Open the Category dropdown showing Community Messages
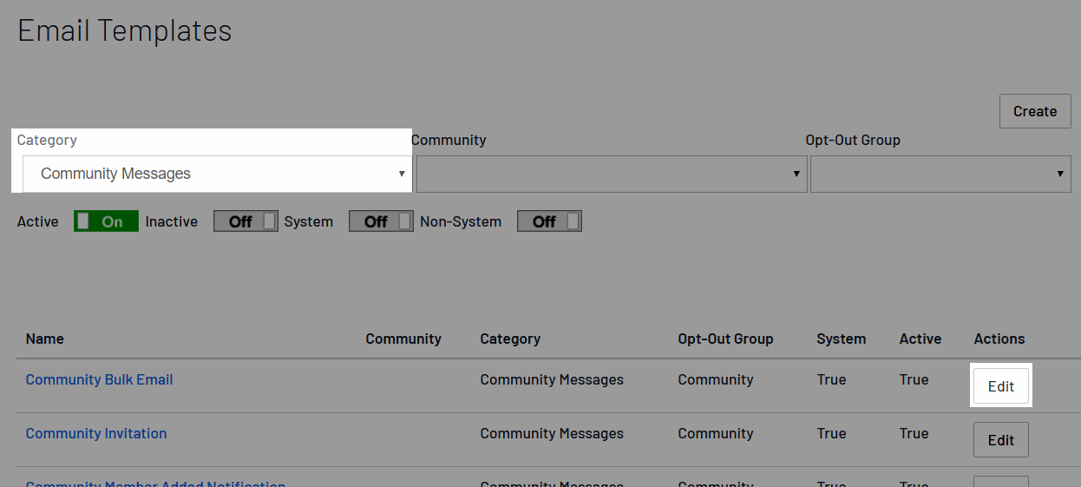This screenshot has width=1081, height=487. 217,174
